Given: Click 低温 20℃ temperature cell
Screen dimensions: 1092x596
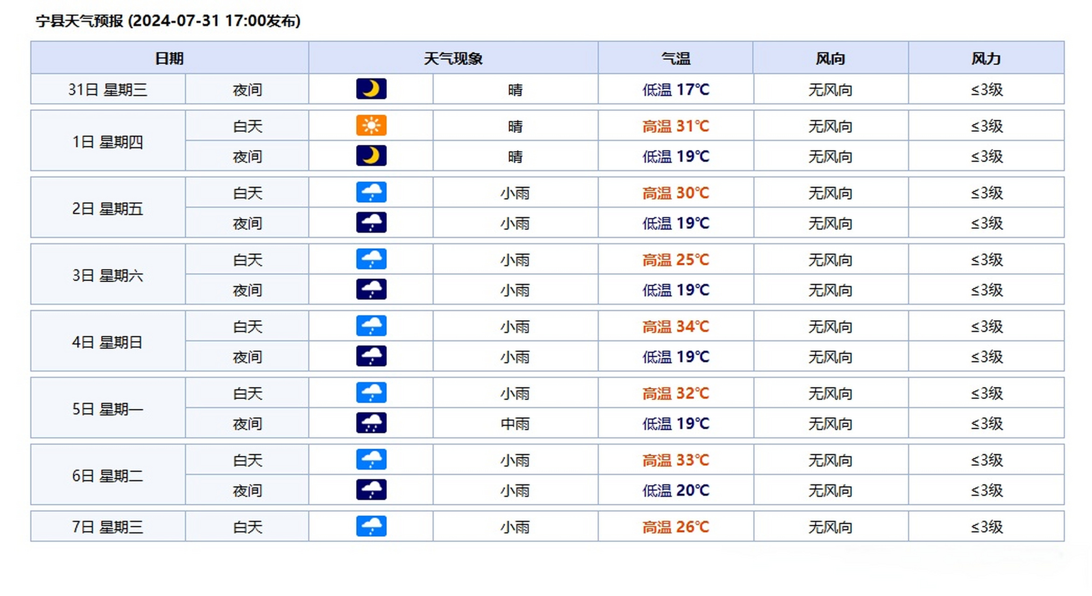Looking at the screenshot, I should 676,490.
